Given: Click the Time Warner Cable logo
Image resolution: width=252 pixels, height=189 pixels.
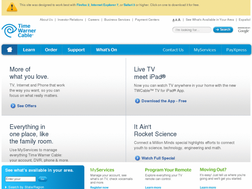Looking at the screenshot, I should (19, 31).
